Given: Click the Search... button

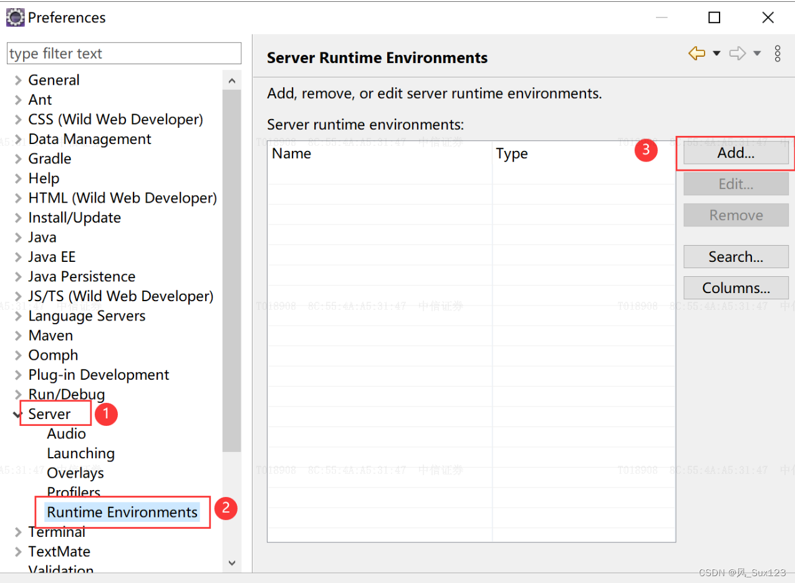Looking at the screenshot, I should [x=736, y=256].
